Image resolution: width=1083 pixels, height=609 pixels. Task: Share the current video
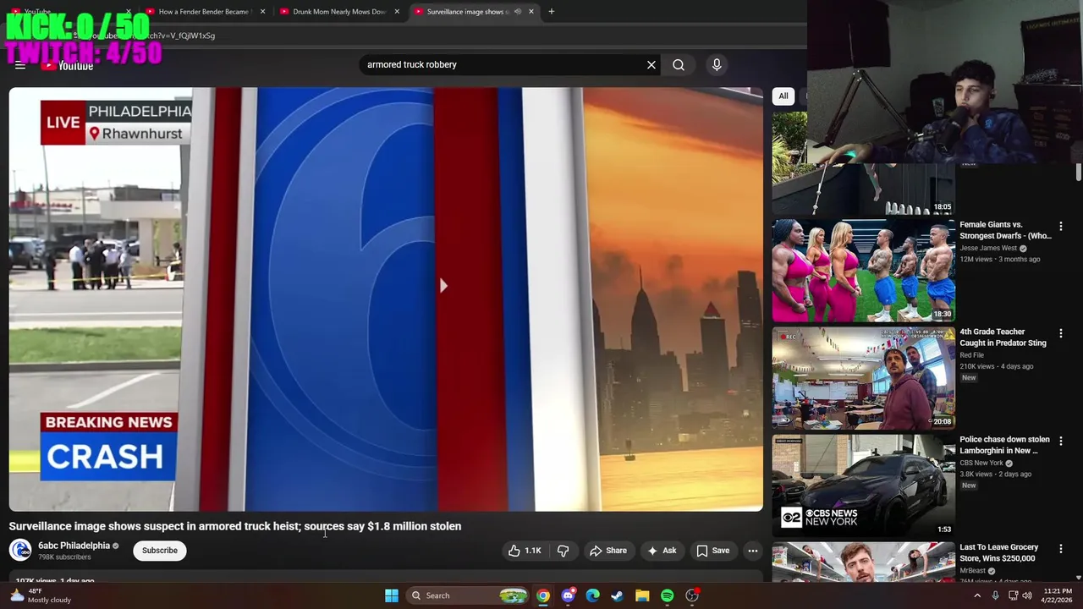point(608,551)
